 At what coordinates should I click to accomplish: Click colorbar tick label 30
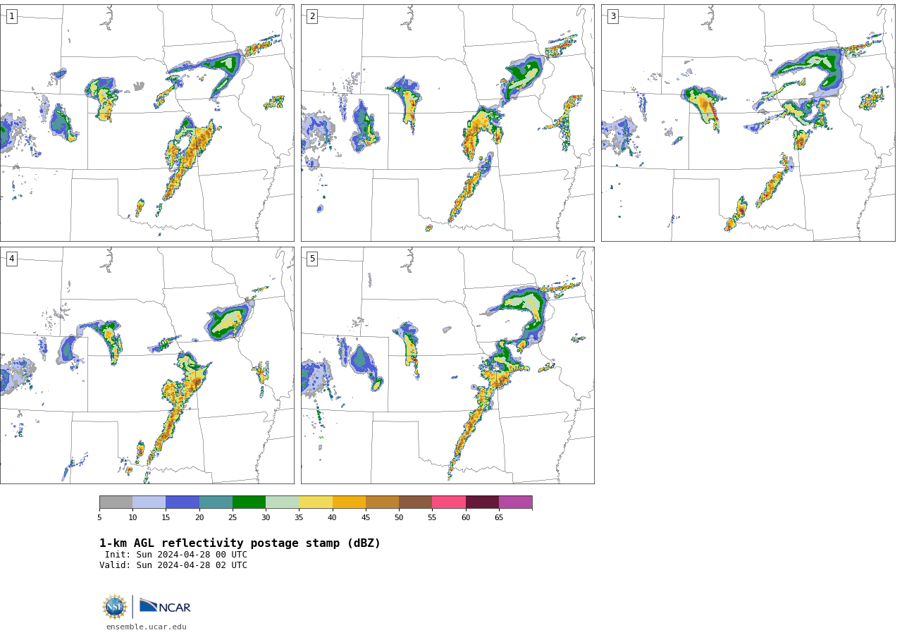point(266,518)
